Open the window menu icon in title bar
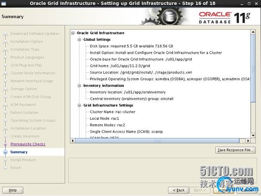Viewport: 261px width, 196px height. click(x=3, y=3)
